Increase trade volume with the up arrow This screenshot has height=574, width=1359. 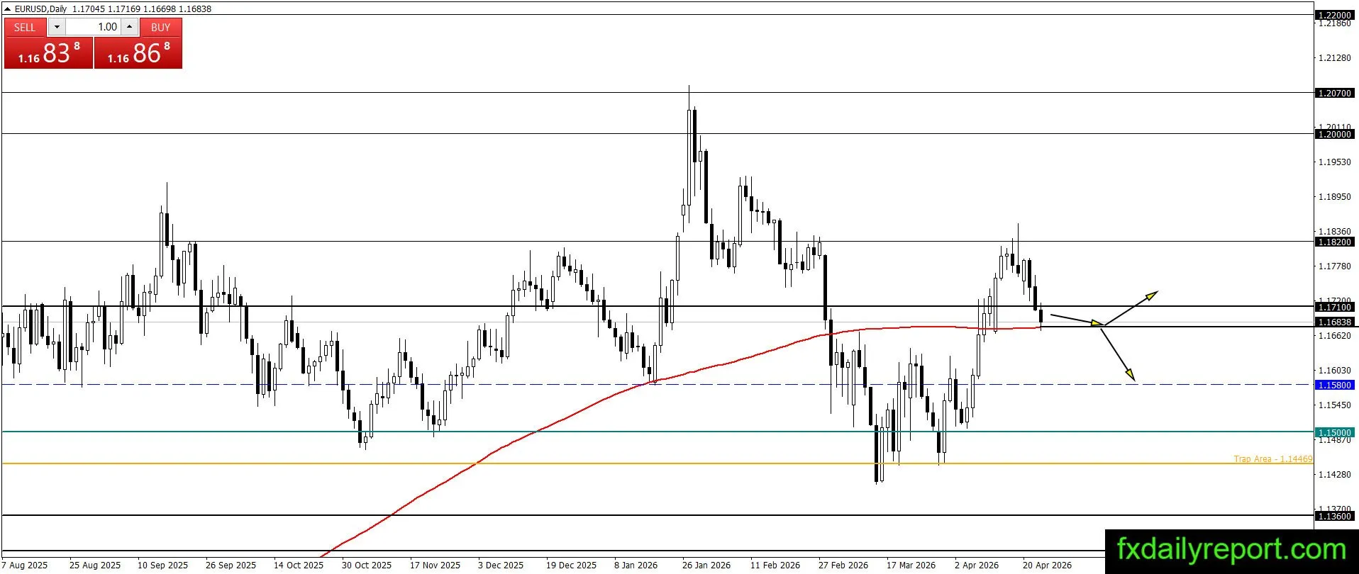pos(129,27)
